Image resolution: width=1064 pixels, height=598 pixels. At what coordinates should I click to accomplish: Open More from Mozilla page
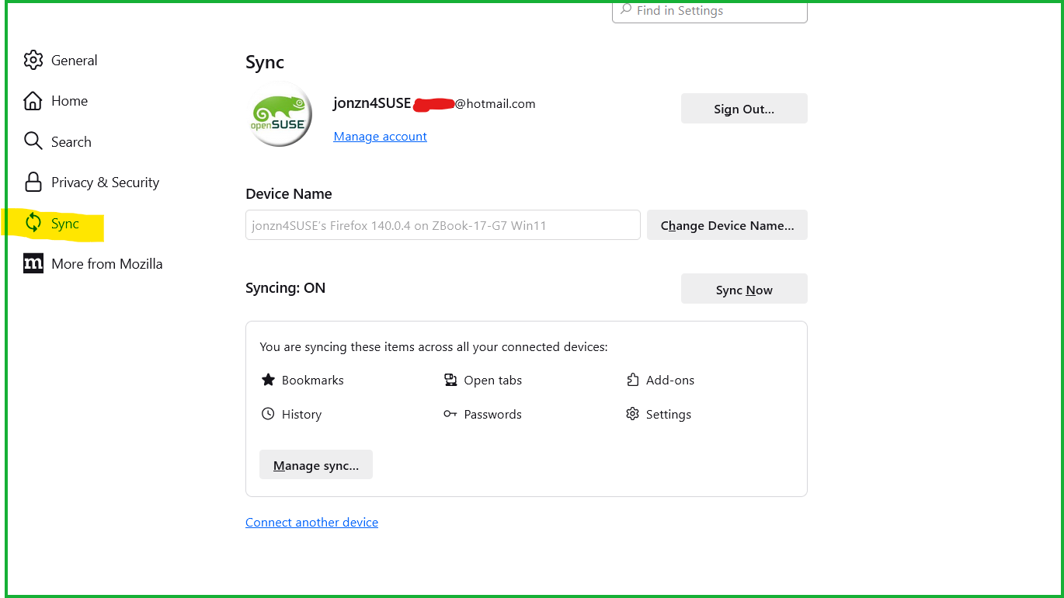coord(106,264)
